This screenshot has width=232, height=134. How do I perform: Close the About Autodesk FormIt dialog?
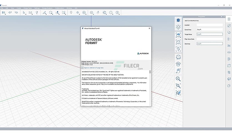pos(149,28)
